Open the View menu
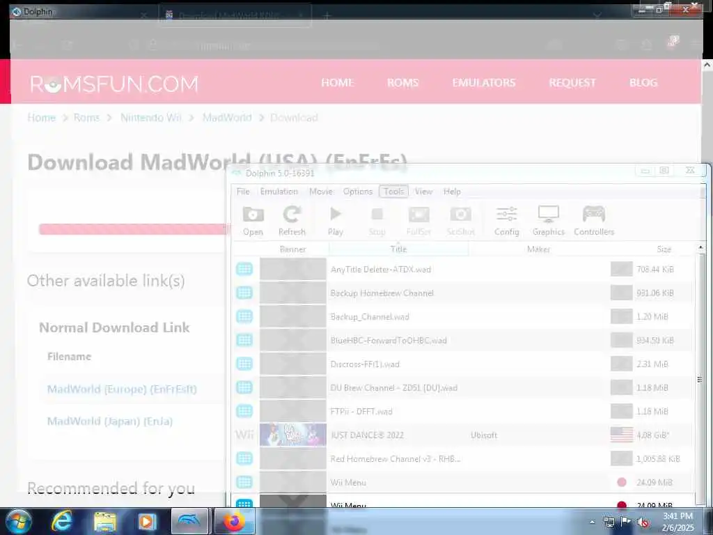Image resolution: width=713 pixels, height=535 pixels. pos(423,192)
